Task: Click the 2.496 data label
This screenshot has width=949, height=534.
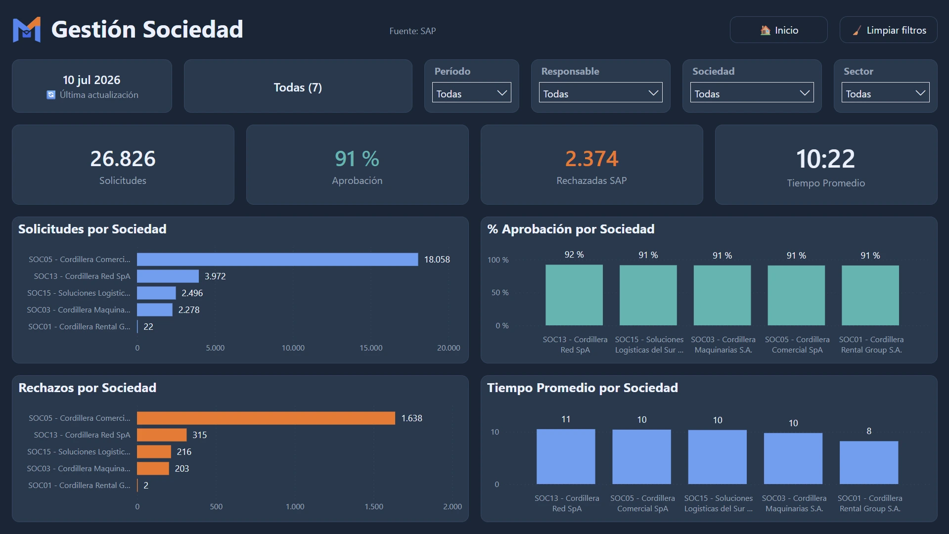Action: click(192, 293)
